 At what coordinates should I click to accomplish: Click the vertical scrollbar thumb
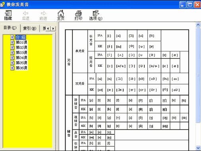tap(198, 75)
